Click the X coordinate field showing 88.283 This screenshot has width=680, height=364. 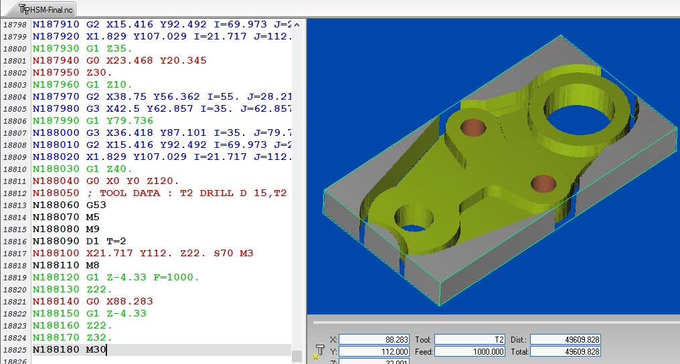pyautogui.click(x=367, y=340)
